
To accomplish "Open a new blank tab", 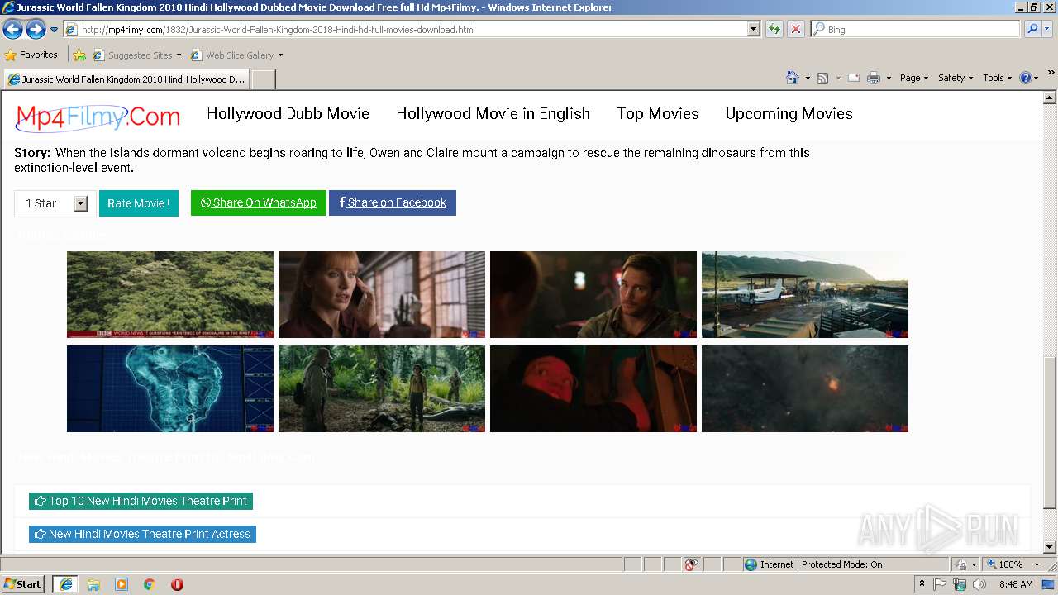I will (x=263, y=79).
